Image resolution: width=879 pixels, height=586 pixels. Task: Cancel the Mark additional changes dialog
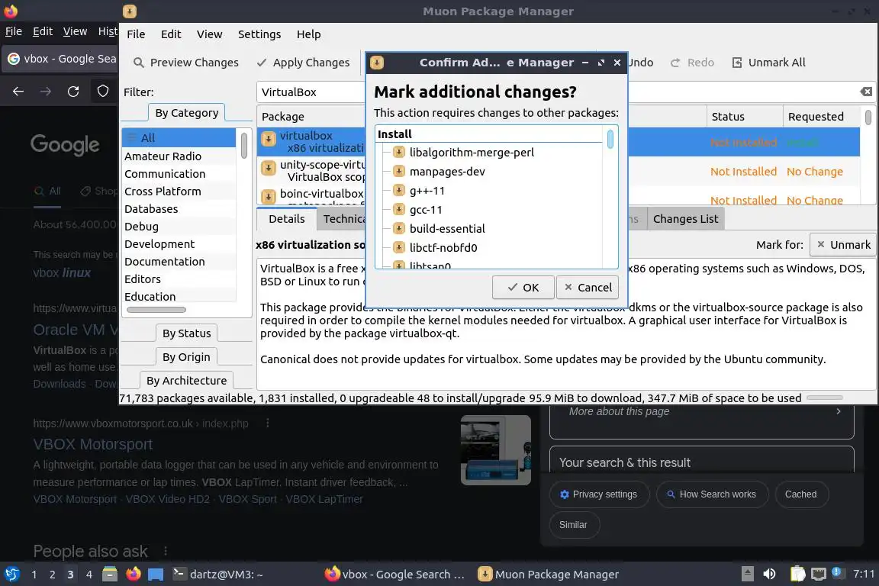(588, 287)
